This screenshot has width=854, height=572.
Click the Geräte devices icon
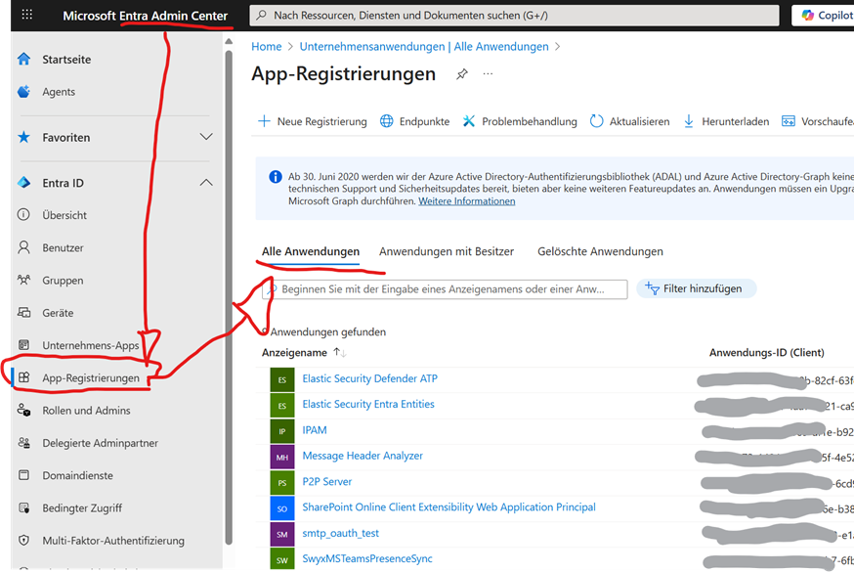click(24, 312)
